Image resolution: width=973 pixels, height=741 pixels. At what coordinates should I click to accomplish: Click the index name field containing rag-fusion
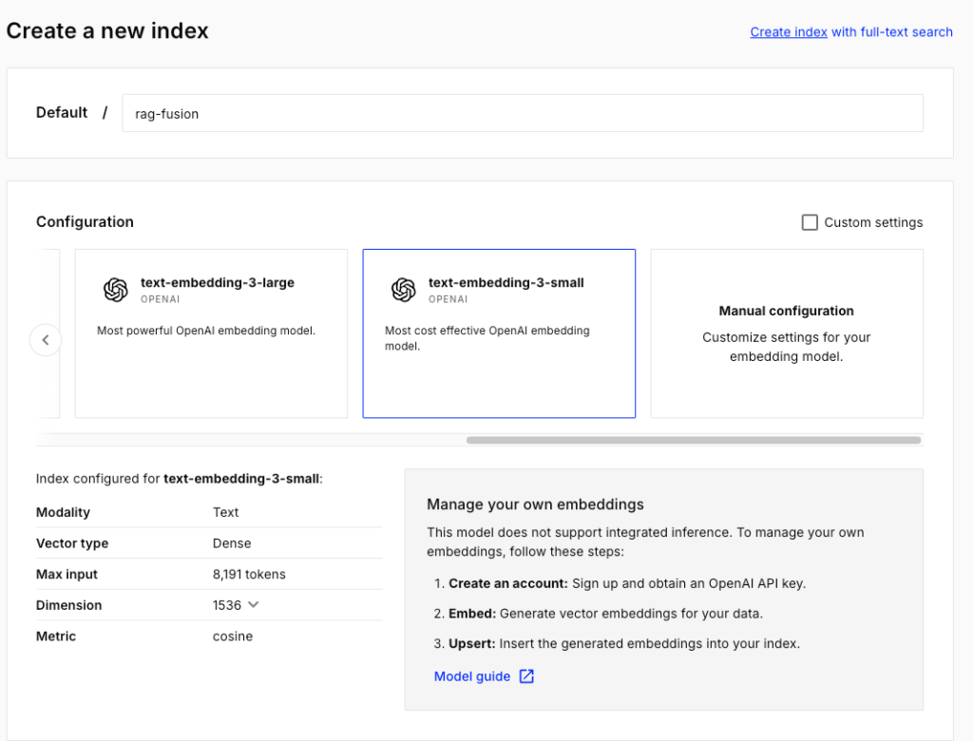point(523,113)
